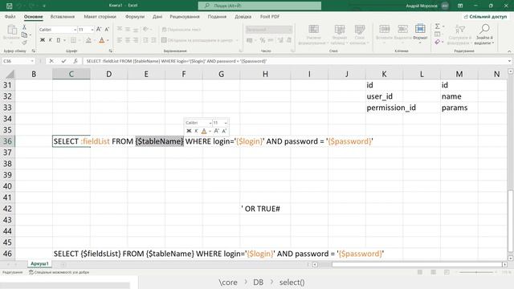
Task: Open Sort and Filter menu
Action: [x=460, y=35]
